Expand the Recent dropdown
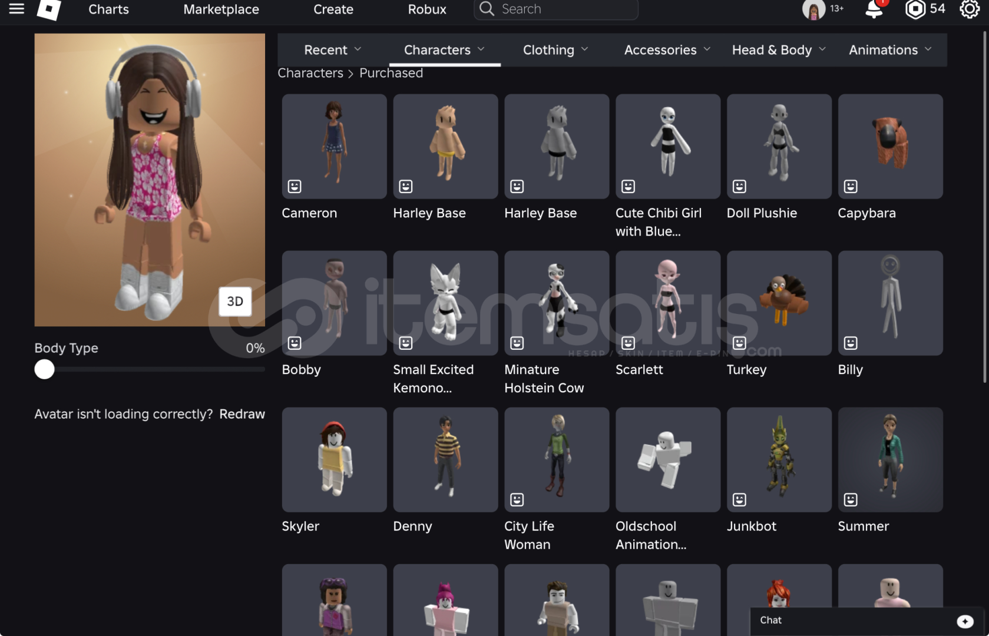Image resolution: width=989 pixels, height=636 pixels. click(x=332, y=50)
